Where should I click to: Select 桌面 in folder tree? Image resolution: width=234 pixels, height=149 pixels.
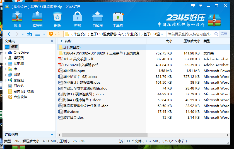pos(11,47)
